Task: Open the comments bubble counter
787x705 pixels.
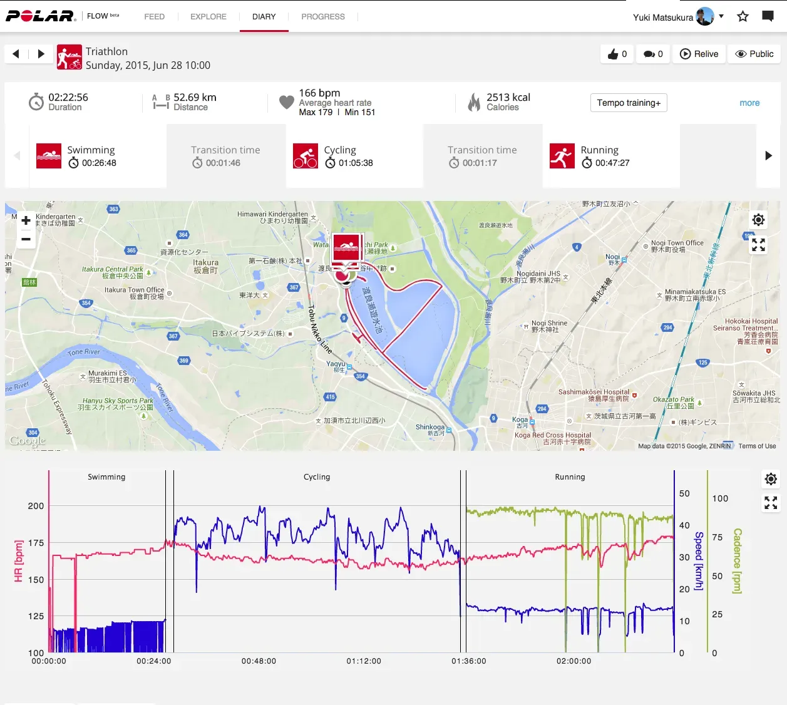Action: point(653,54)
